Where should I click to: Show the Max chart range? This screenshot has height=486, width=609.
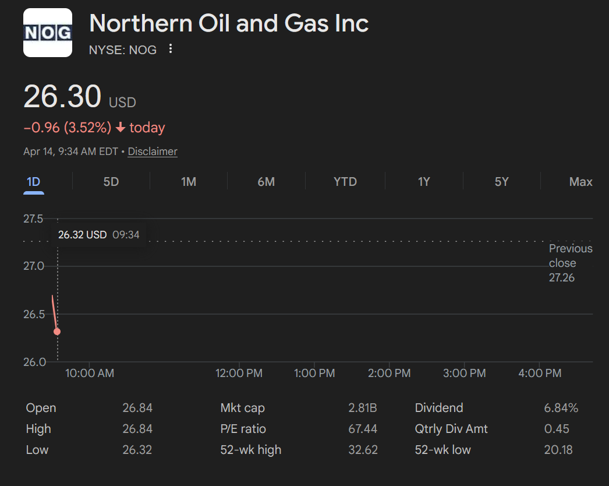coord(580,182)
